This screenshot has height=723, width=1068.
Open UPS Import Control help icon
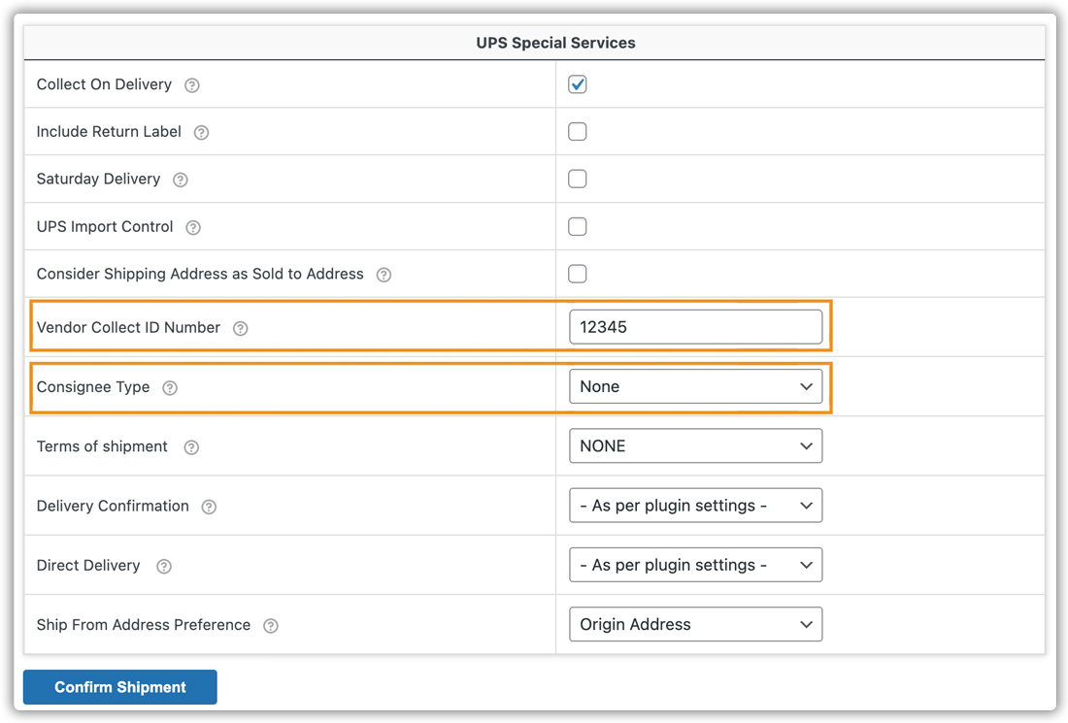click(x=193, y=227)
